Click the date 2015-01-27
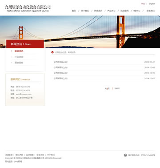 (149, 62)
